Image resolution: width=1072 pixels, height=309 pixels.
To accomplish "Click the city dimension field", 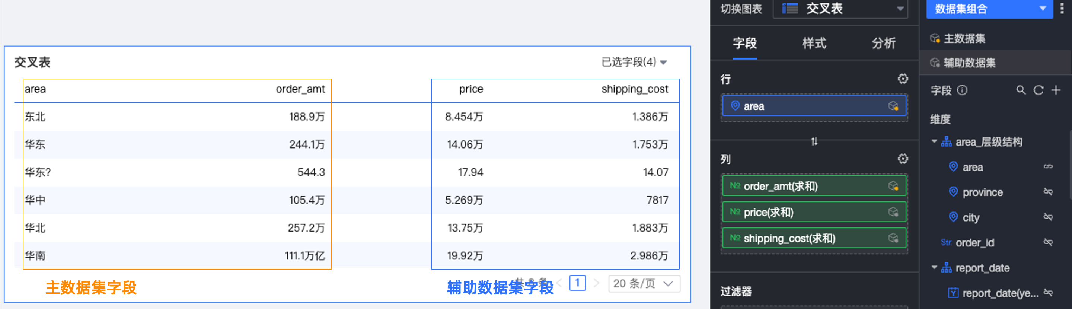I will point(970,217).
